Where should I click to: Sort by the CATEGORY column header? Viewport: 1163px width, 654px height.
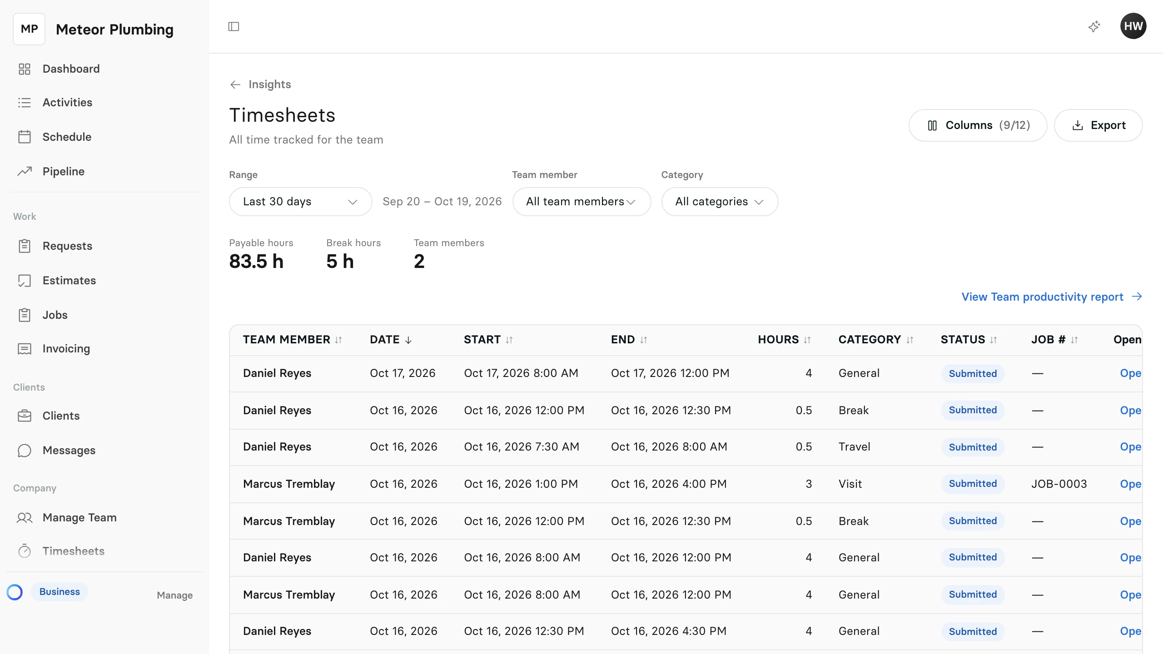876,340
